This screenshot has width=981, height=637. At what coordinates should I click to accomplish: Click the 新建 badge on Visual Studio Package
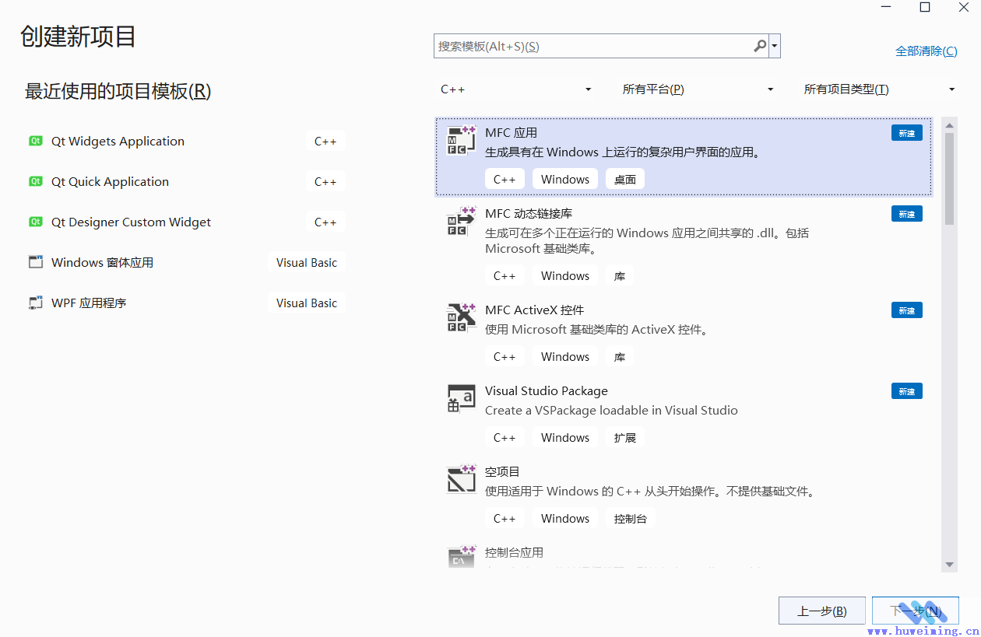[907, 391]
